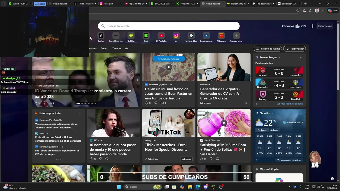Open Copilot Chat in browser toolbar
Viewport: 340px width, 191px height.
(333, 11)
